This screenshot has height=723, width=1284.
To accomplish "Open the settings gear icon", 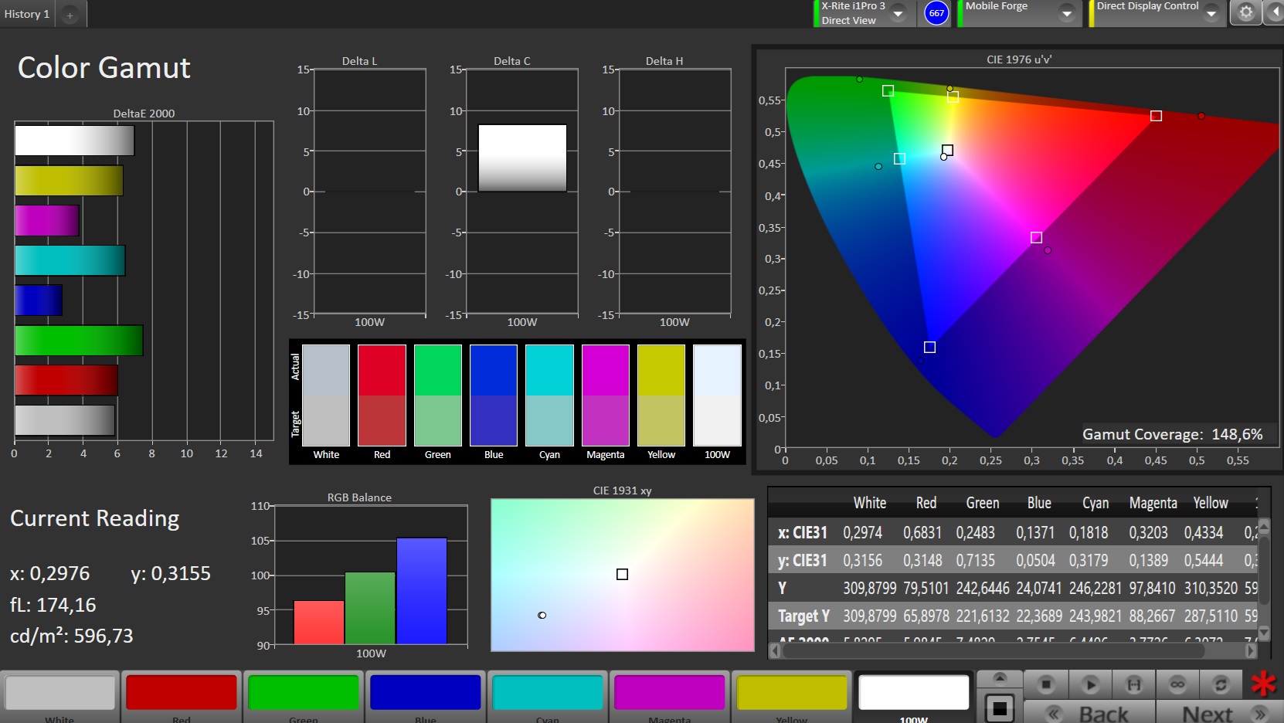I will [1246, 12].
